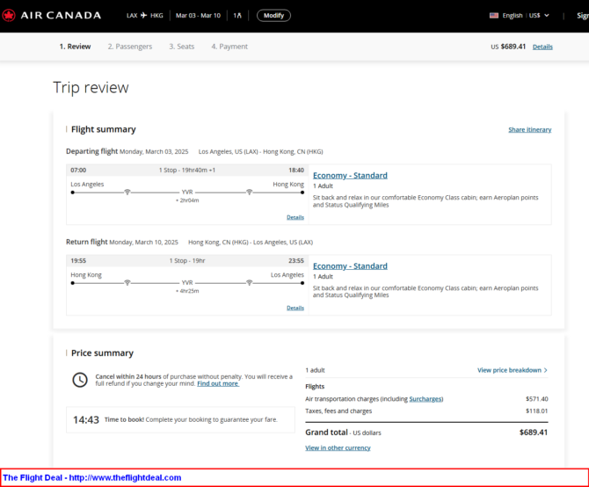Click the US flag language icon
The width and height of the screenshot is (589, 487).
494,16
